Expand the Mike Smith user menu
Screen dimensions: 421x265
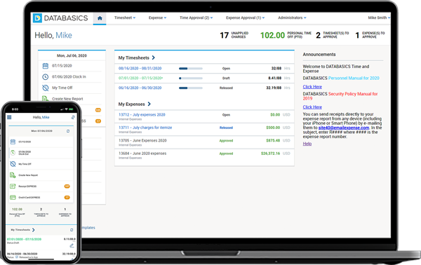coord(379,18)
